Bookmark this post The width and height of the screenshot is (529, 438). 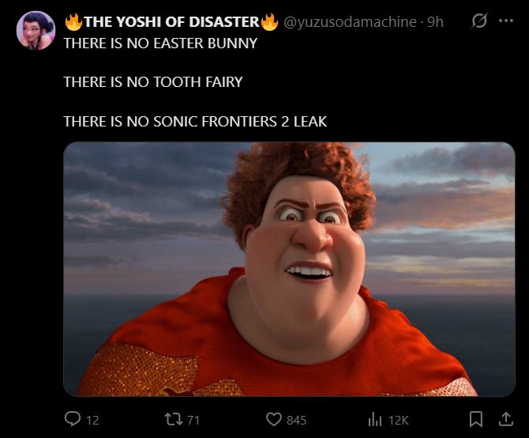[475, 420]
